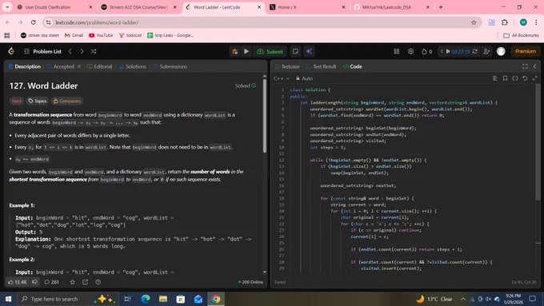Show hidden system tray icons
This screenshot has width=544, height=306.
tap(463, 299)
